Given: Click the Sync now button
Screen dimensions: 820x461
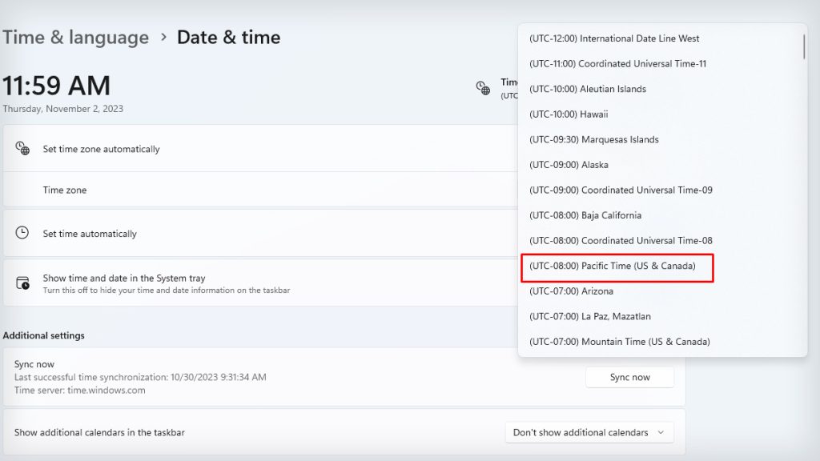Looking at the screenshot, I should [x=629, y=376].
